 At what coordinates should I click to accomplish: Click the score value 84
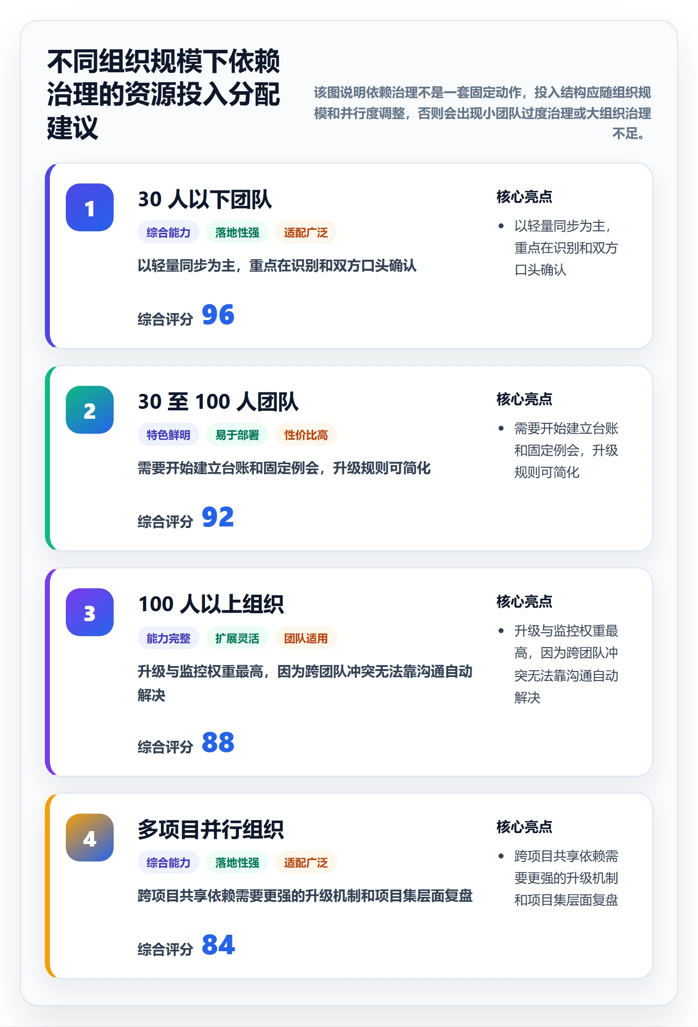(218, 945)
